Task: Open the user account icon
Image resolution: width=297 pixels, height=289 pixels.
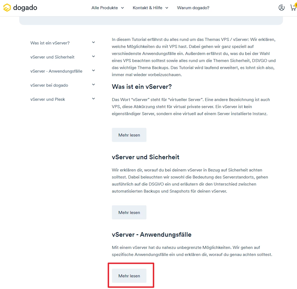Action: tap(281, 8)
